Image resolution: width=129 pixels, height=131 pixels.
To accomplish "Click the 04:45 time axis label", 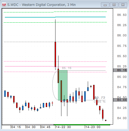I will pyautogui.click(x=46, y=127).
